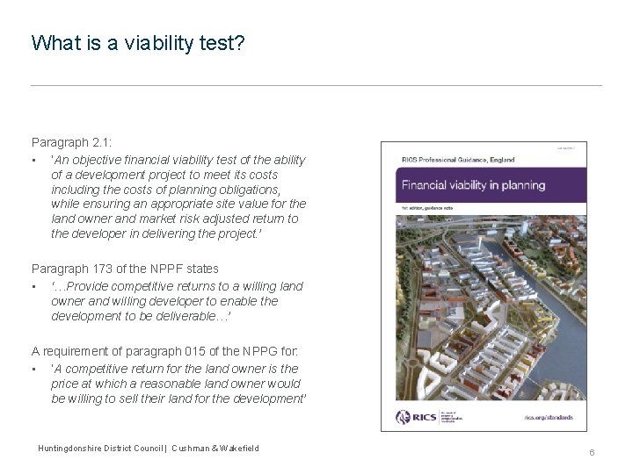Click the bullet before 'Provide competitive returns'
The width and height of the screenshot is (633, 474).
point(33,286)
